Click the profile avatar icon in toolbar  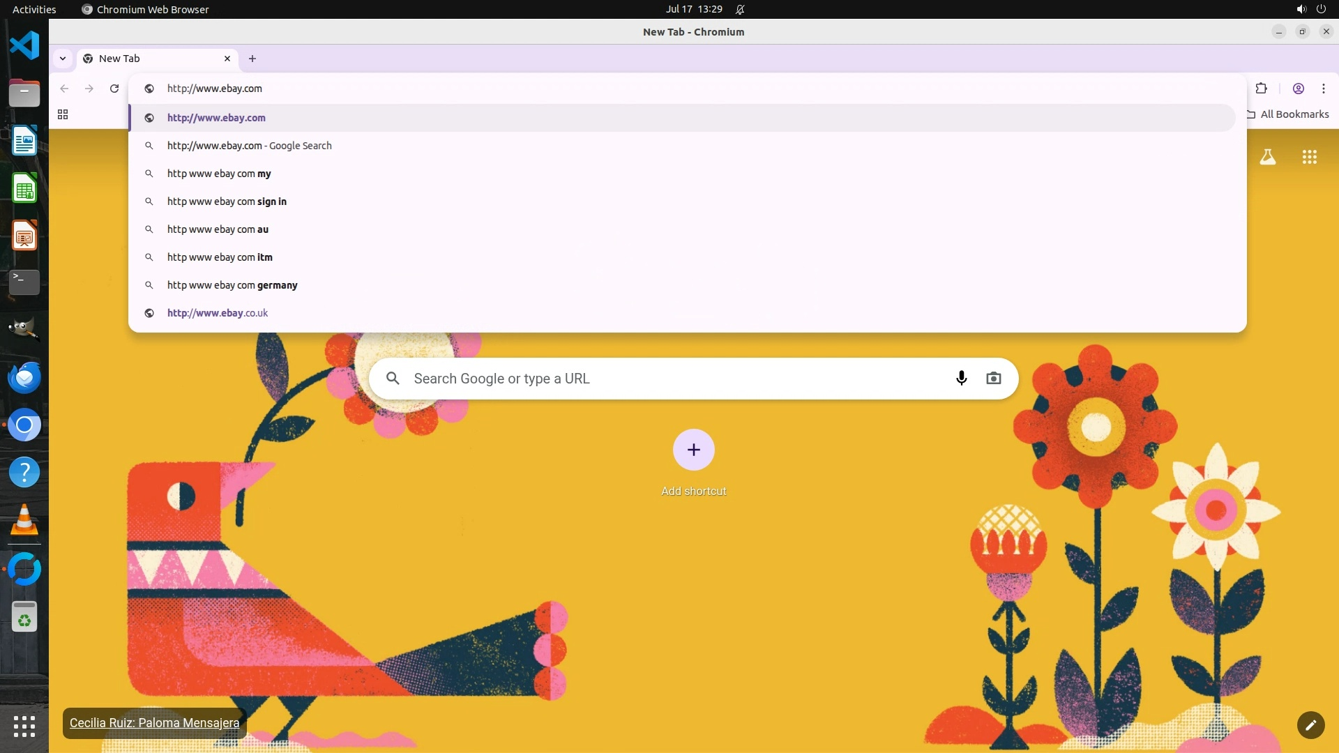[1298, 89]
